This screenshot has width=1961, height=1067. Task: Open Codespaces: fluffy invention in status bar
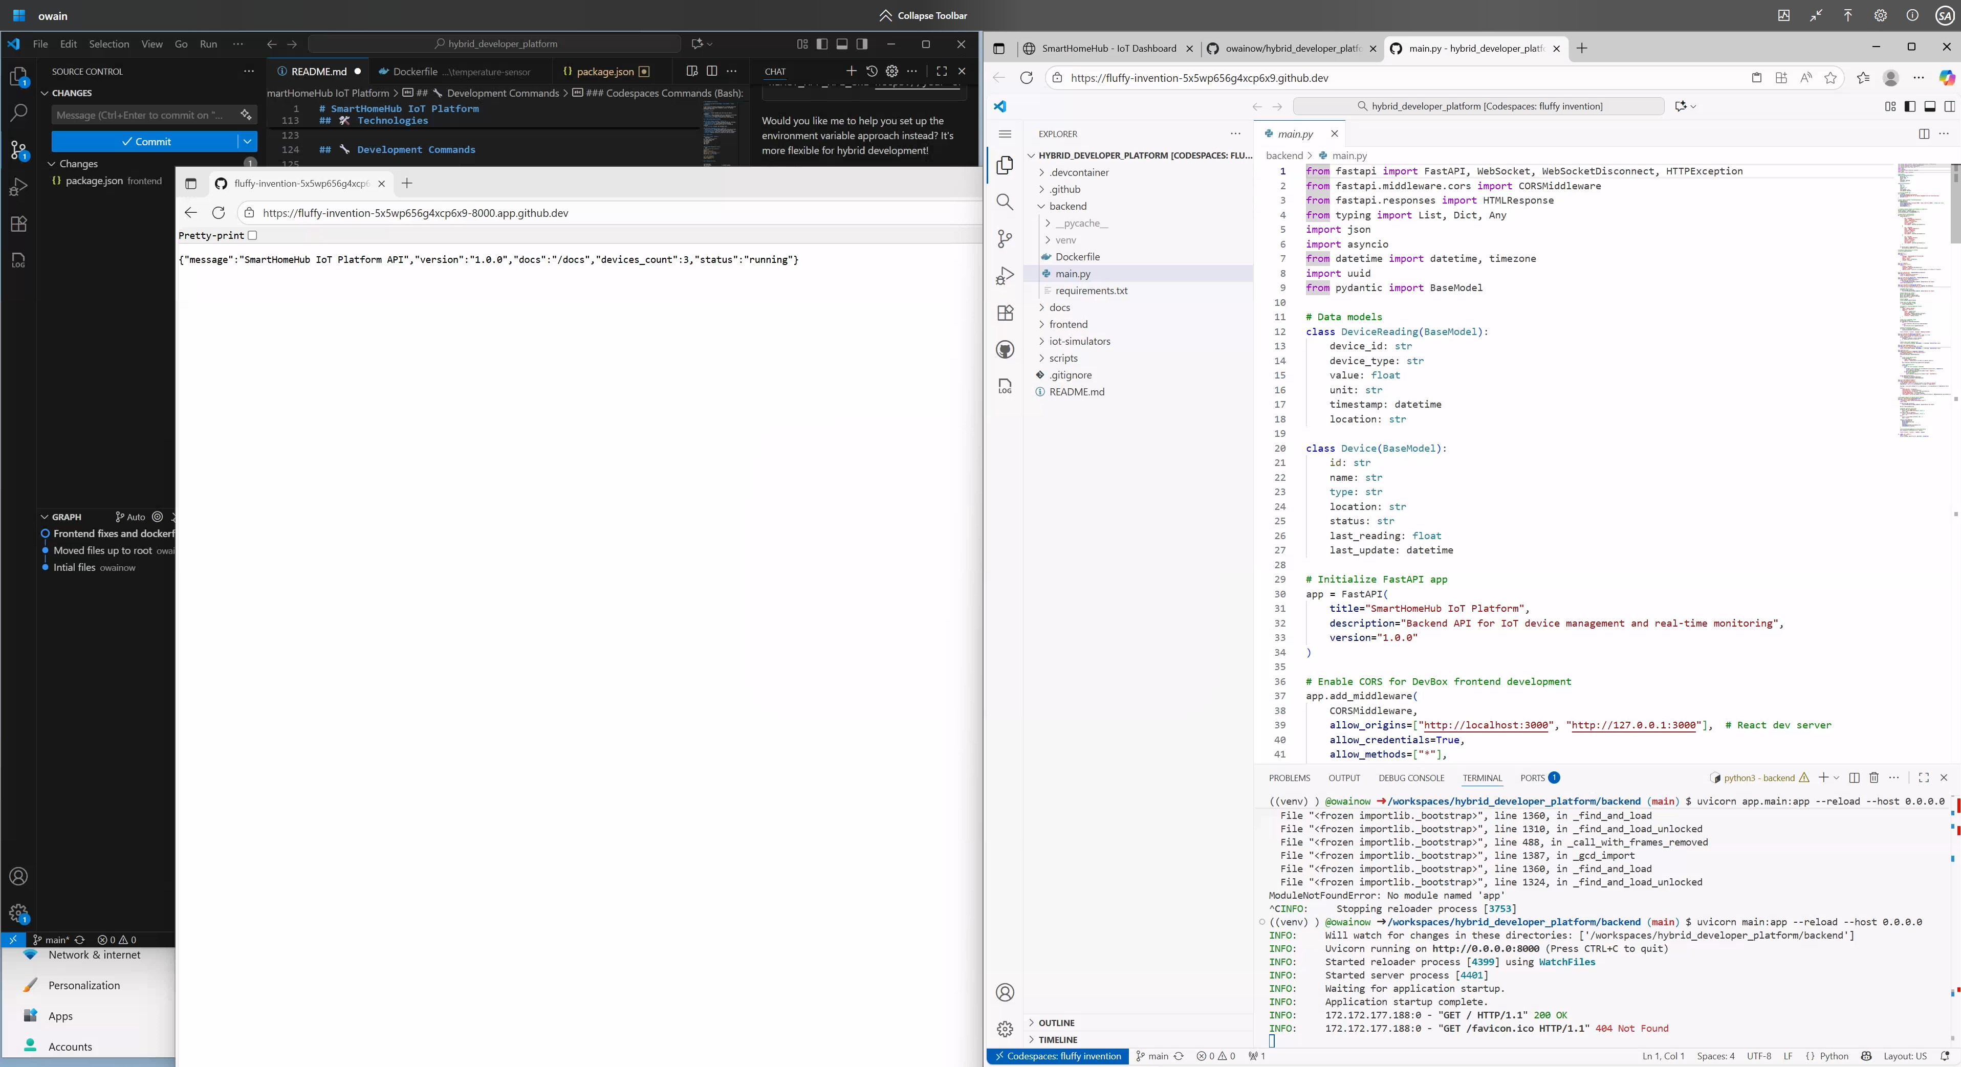1057,1056
